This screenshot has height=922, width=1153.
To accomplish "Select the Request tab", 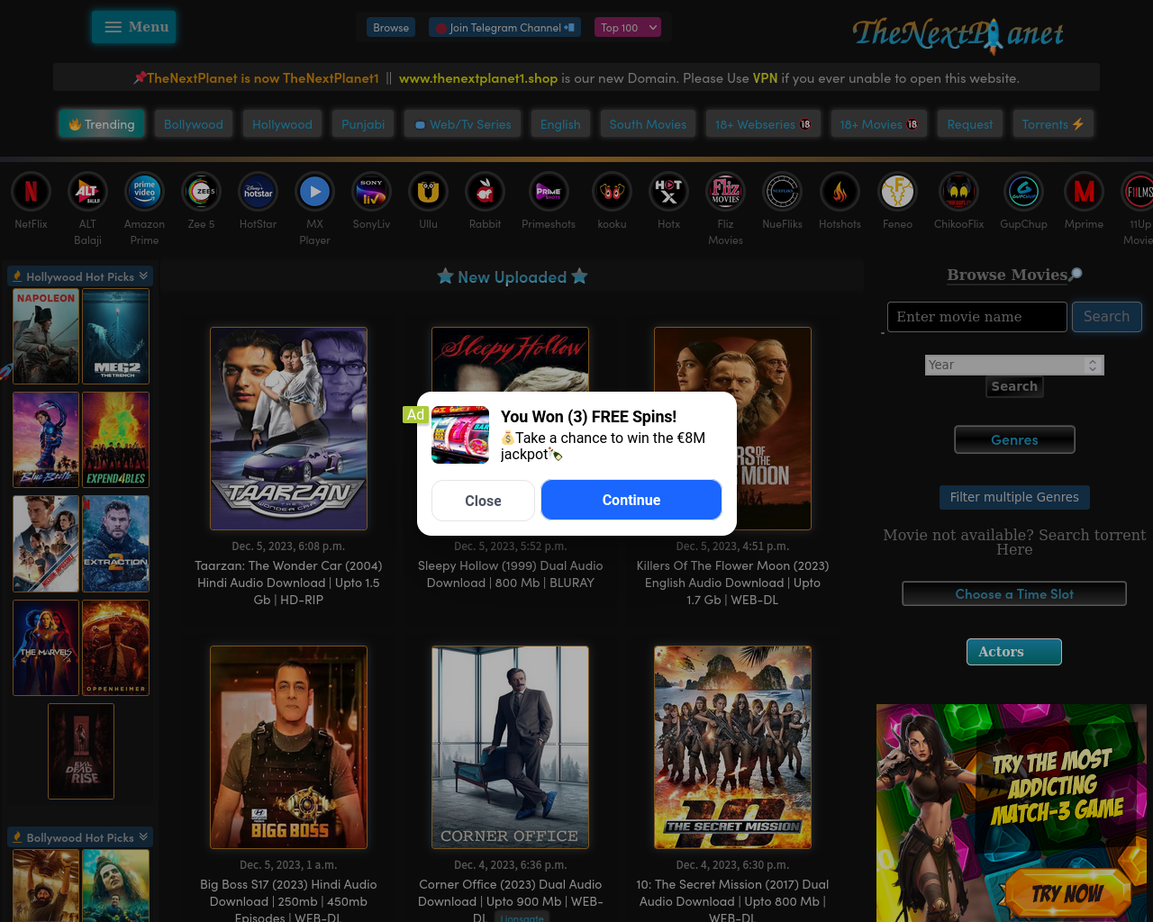I will point(970,124).
